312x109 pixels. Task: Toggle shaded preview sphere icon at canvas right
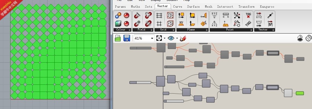point(300,38)
